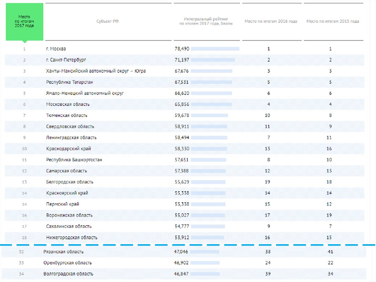This screenshot has height=282, width=376.
Task: Open 'Волгоградская область' at rank 34
Action: [x=68, y=274]
